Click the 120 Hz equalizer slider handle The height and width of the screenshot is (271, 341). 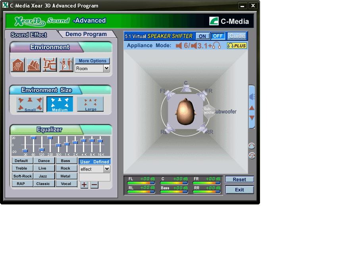(x=42, y=149)
